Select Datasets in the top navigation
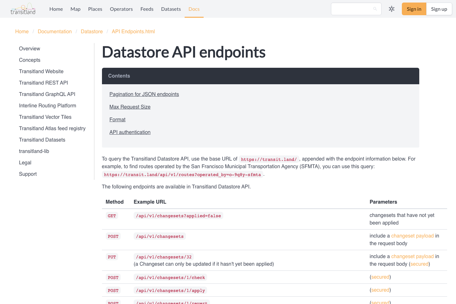 point(171,9)
